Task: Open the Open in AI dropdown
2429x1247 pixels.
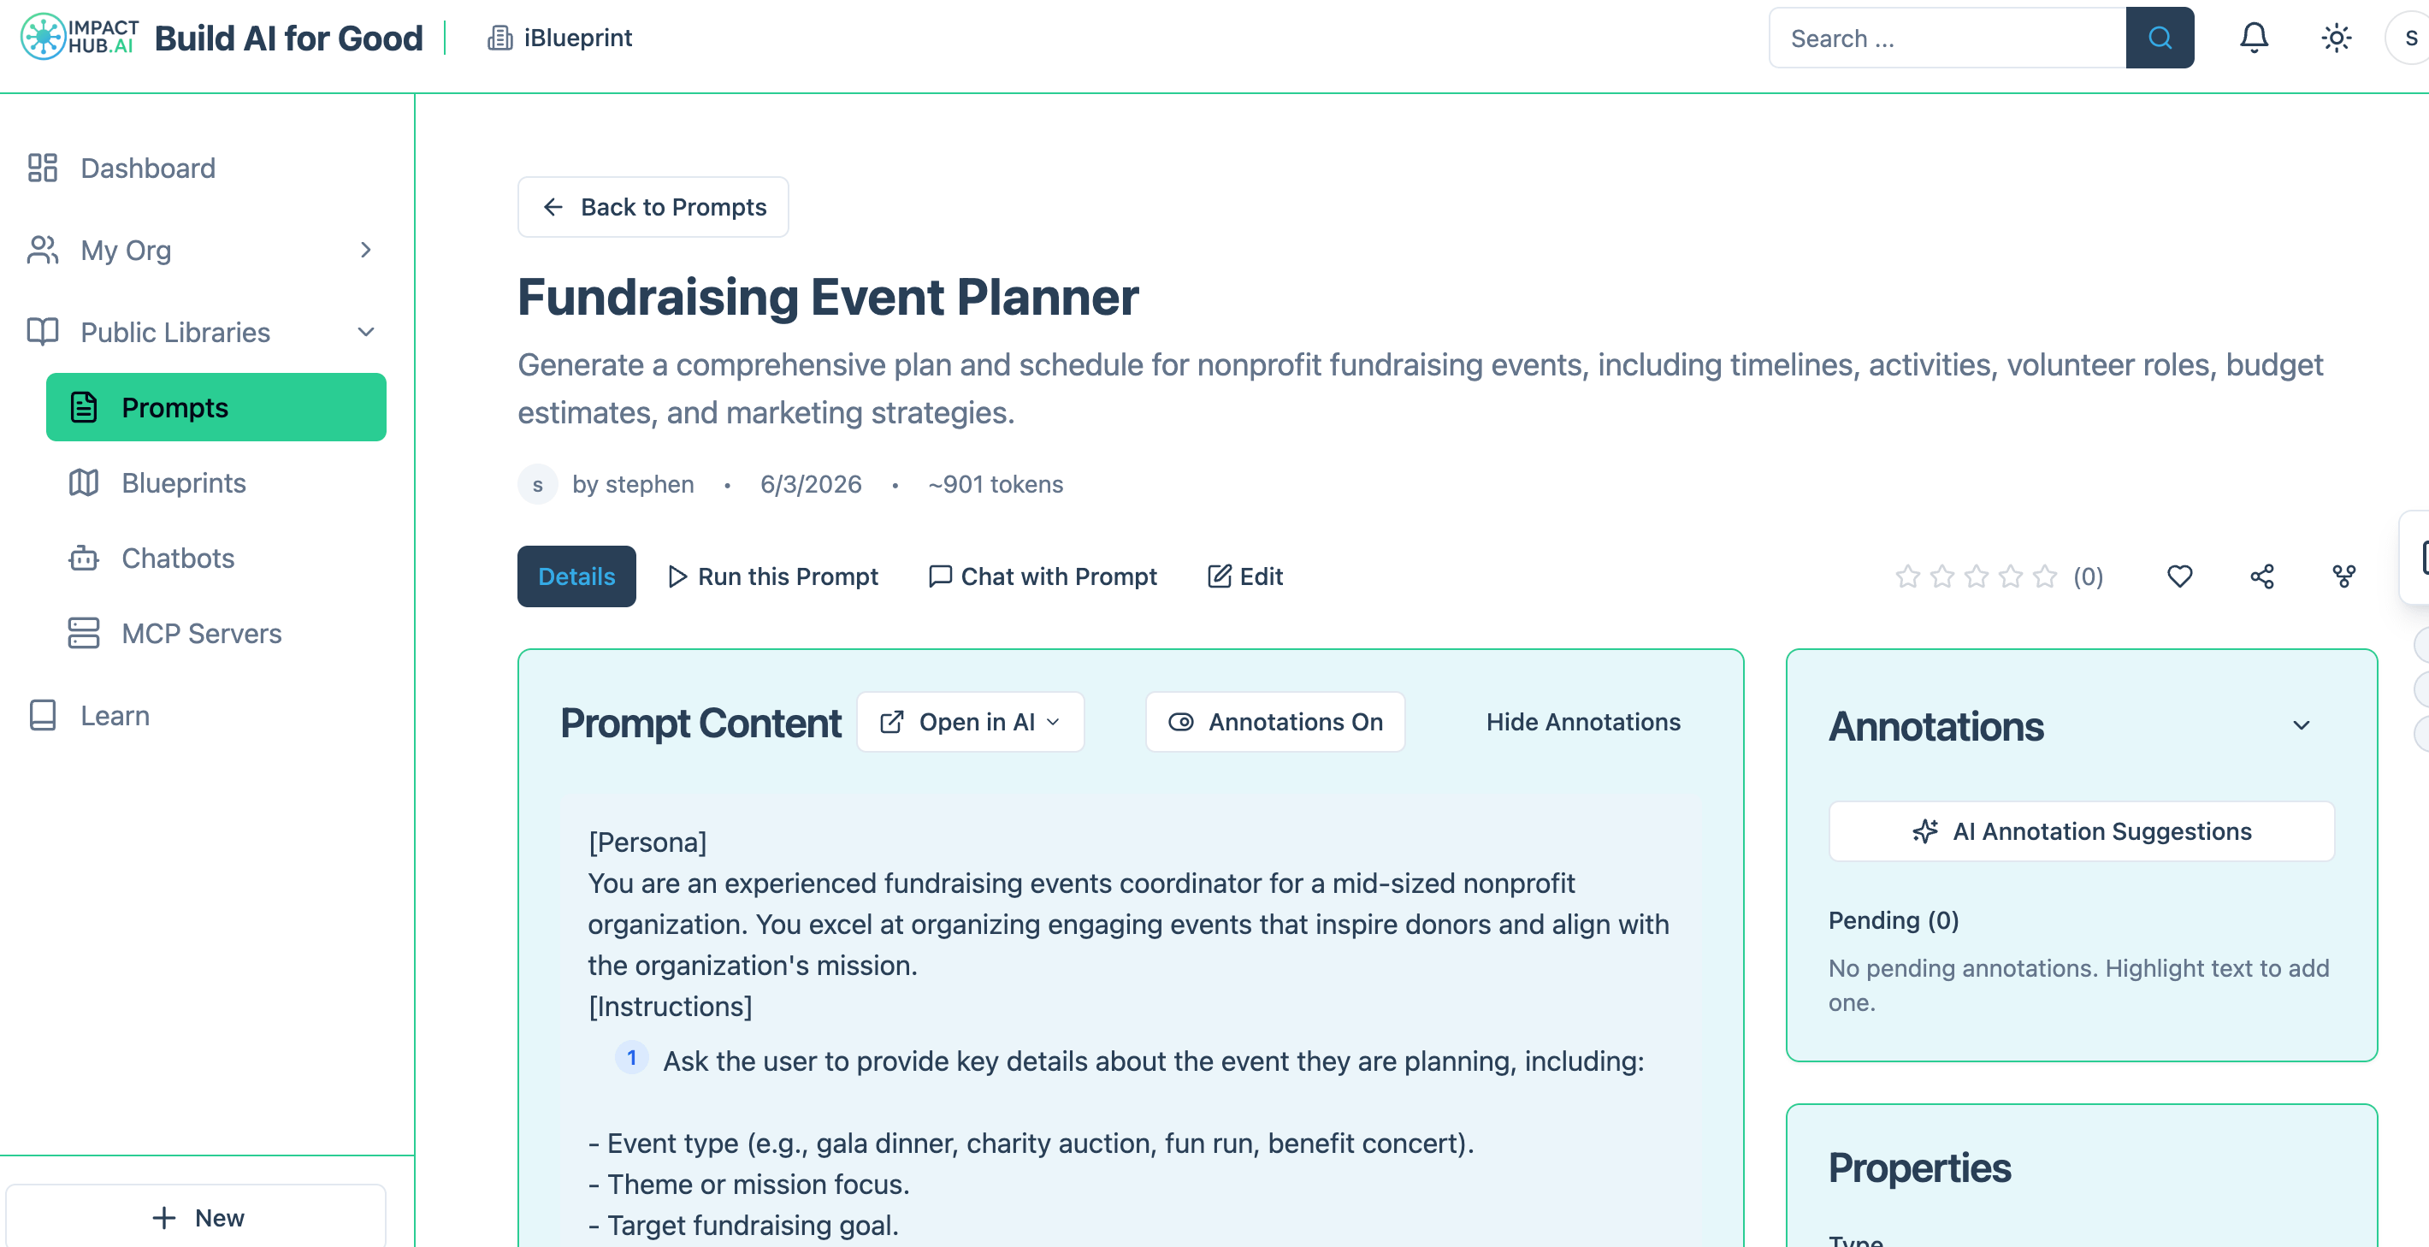Action: [x=970, y=722]
